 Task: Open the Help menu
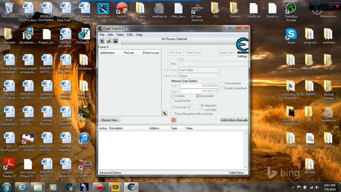pos(139,35)
